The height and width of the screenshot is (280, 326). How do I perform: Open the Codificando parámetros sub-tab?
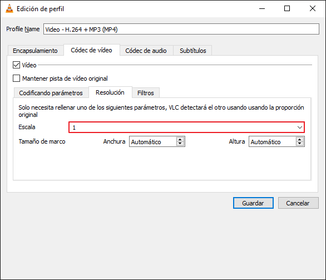click(x=51, y=93)
